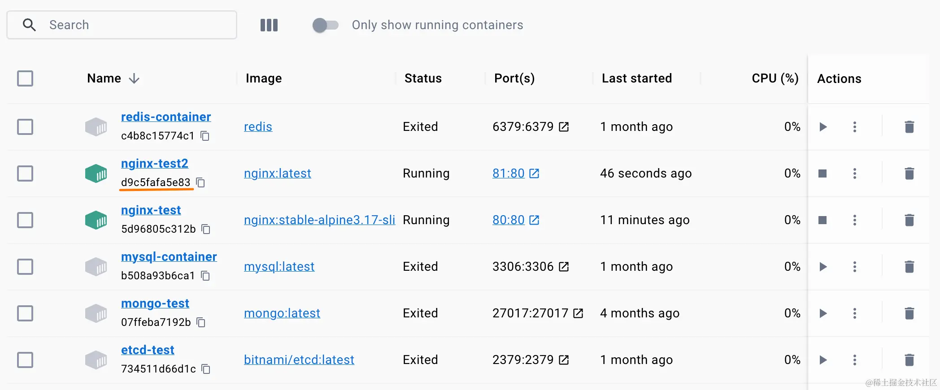Copy the mongo-test container ID
940x390 pixels.
coord(201,322)
